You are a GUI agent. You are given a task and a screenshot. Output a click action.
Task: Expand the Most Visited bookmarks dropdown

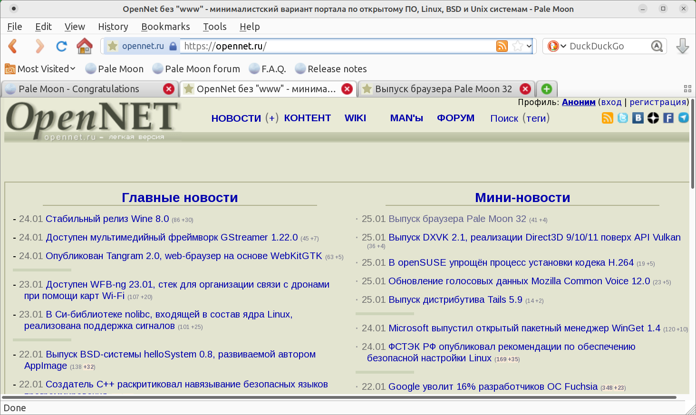tap(40, 69)
